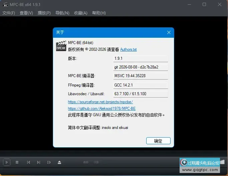The height and width of the screenshot is (176, 228).
Task: Click '简体中文翻译调整: insolo and xikuai' text
Action: click(98, 128)
